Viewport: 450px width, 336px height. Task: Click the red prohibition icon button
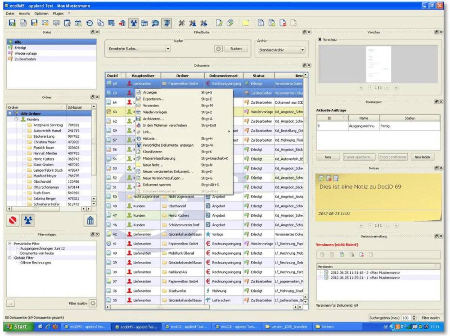point(13,221)
